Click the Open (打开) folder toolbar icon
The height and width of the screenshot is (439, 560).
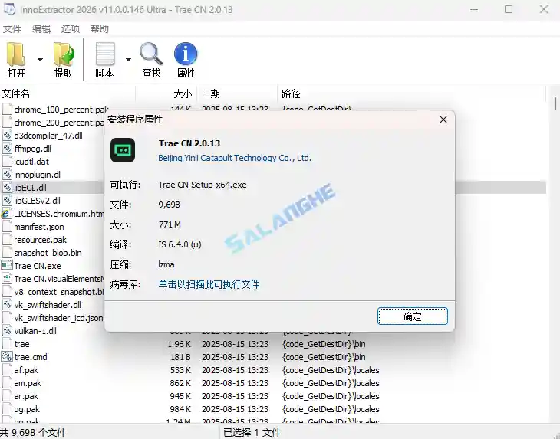(16, 54)
